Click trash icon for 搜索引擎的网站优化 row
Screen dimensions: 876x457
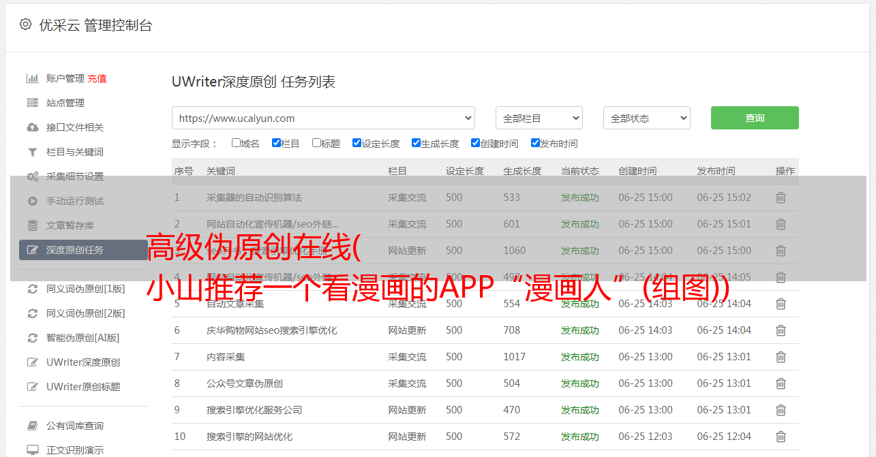[x=781, y=437]
